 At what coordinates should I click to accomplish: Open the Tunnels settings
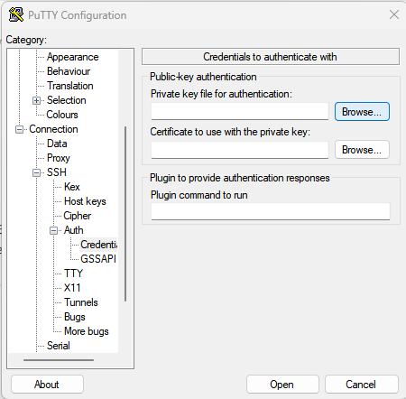tap(81, 302)
